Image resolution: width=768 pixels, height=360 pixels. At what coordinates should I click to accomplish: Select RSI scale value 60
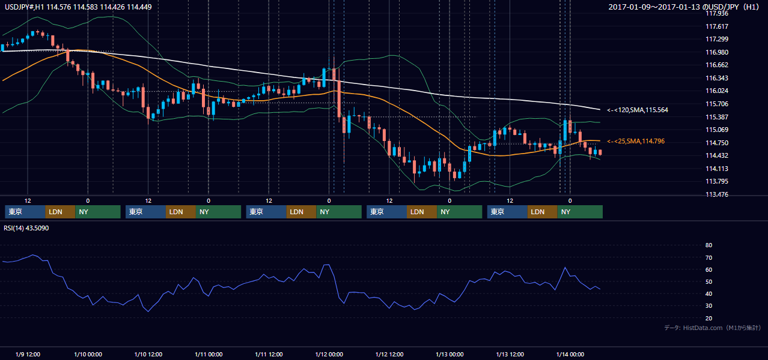pos(709,269)
